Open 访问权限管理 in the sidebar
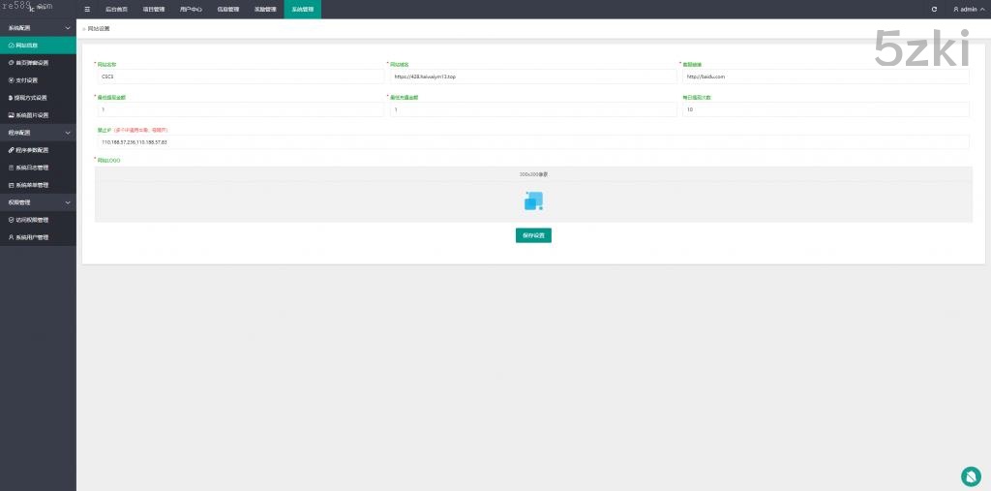 31,220
